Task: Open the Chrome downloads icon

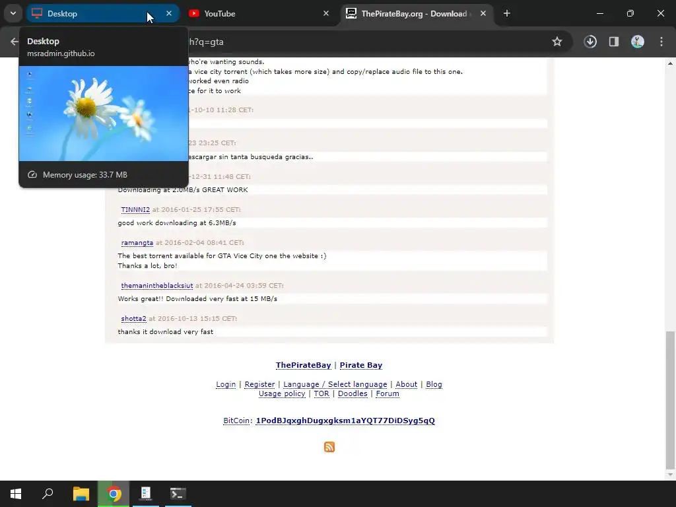Action: [590, 42]
